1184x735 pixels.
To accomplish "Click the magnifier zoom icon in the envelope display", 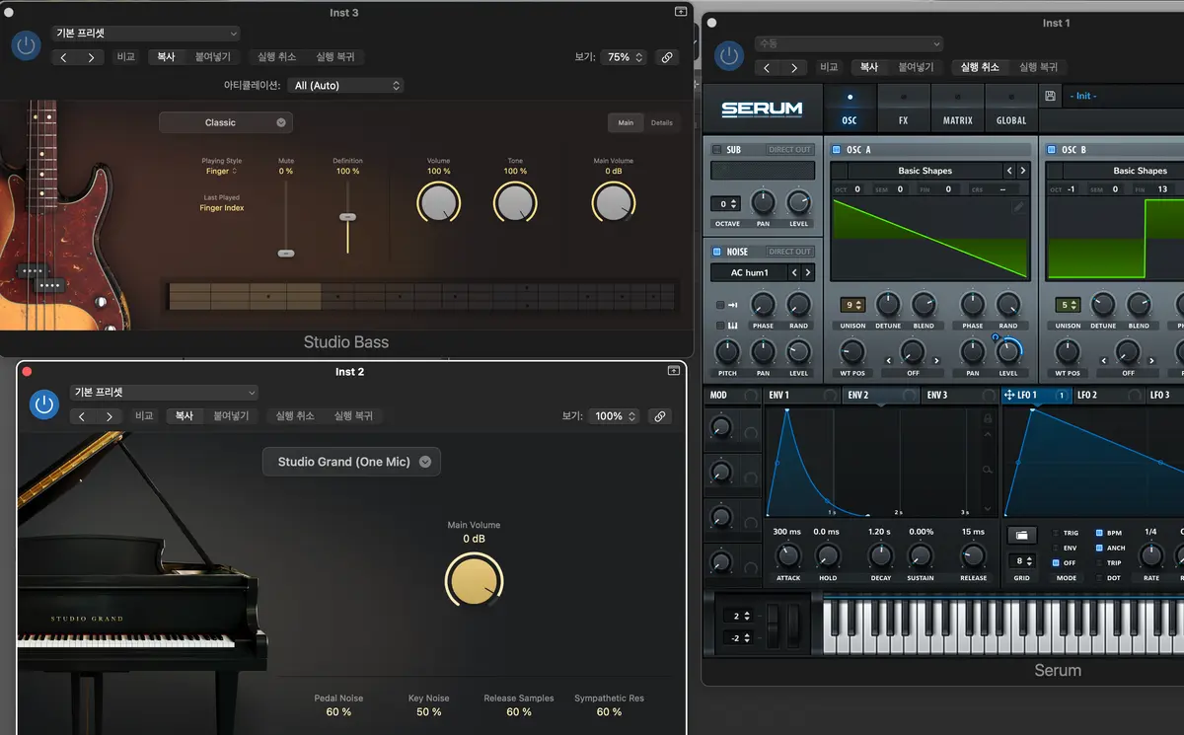I will [x=987, y=470].
